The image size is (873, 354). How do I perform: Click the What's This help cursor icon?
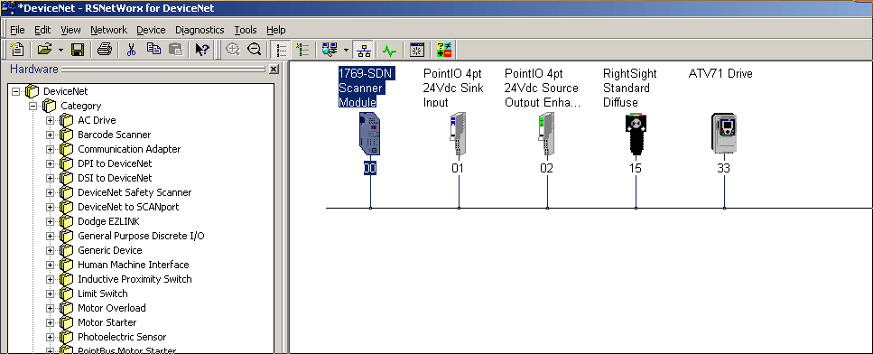202,50
